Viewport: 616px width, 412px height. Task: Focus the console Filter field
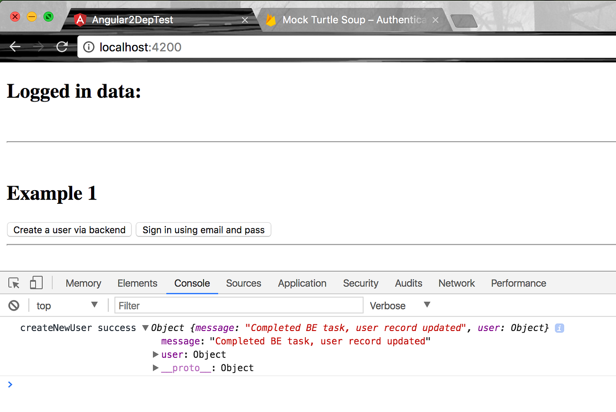click(239, 305)
